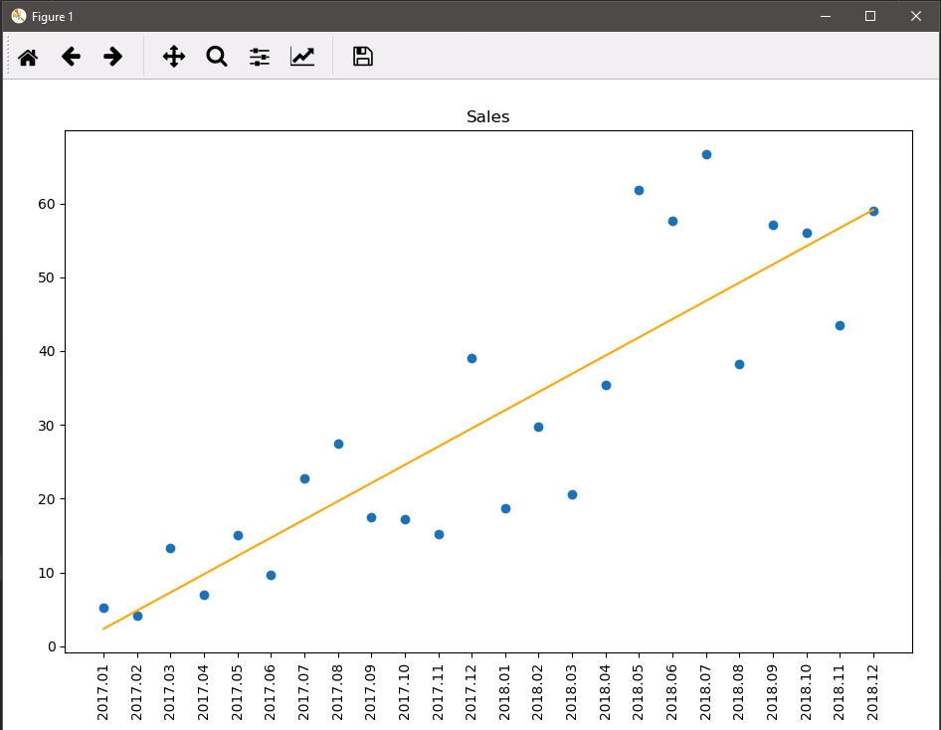Viewport: 941px width, 730px height.
Task: Click the x-axis label '2017.06'
Action: (270, 692)
